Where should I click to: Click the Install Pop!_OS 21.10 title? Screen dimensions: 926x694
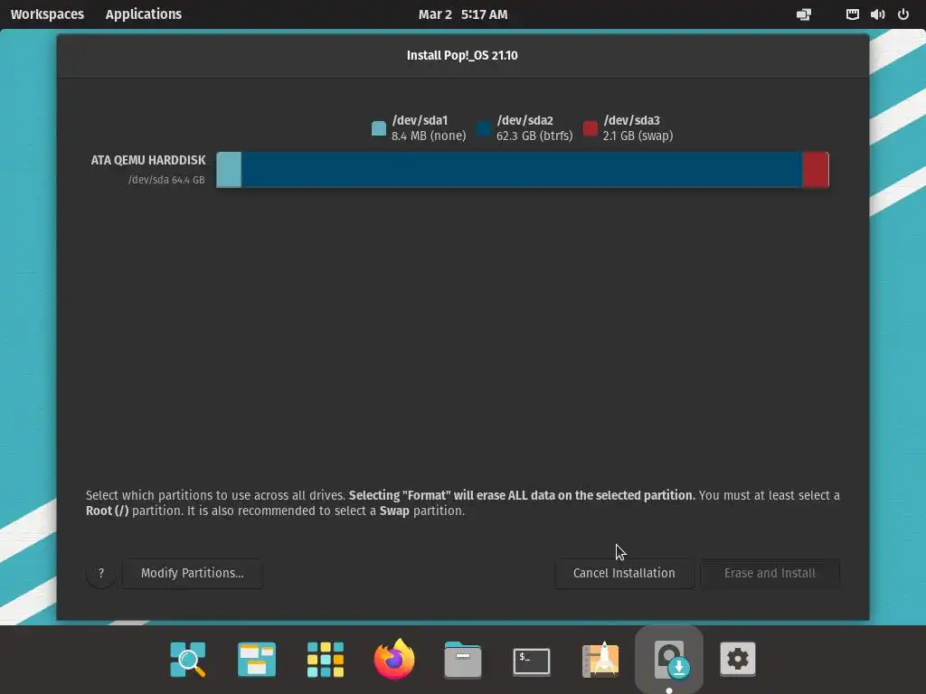pos(462,55)
